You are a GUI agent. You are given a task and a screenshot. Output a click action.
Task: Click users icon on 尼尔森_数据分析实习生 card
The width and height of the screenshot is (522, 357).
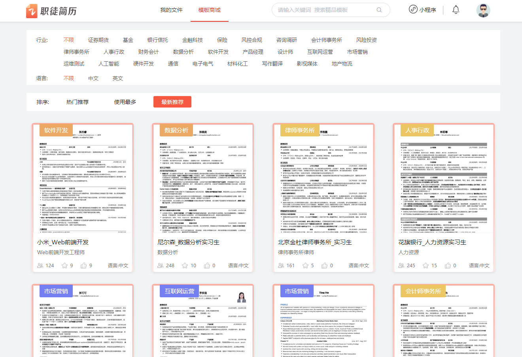click(x=160, y=265)
